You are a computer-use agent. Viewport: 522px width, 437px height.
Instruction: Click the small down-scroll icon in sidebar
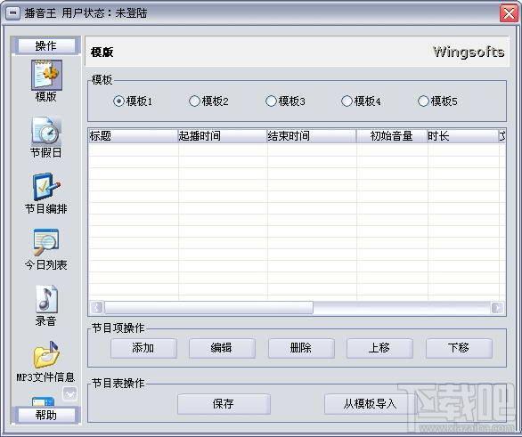69,393
